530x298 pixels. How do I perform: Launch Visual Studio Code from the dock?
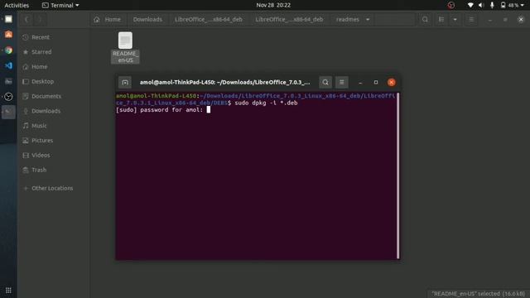tap(8, 65)
